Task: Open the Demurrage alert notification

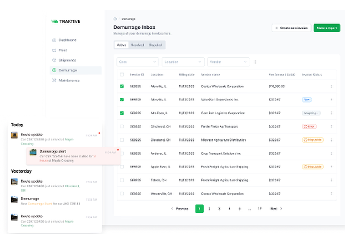Action: point(73,156)
